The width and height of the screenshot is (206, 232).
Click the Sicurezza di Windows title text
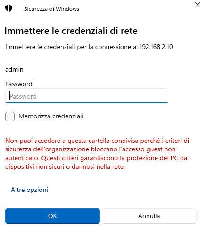click(x=51, y=9)
